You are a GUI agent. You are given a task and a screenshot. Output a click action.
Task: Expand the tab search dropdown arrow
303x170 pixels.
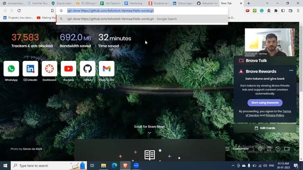pyautogui.click(x=267, y=3)
